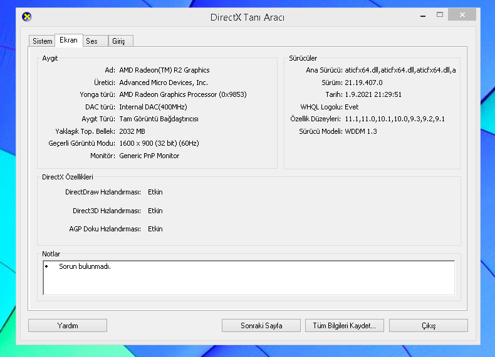Click the Sonraki Sayfa button
This screenshot has width=495, height=357.
261,326
